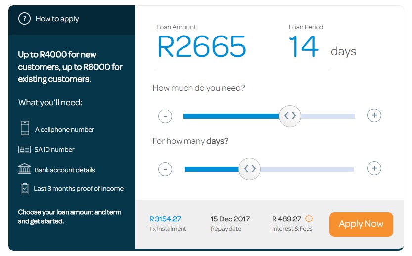
Task: Click the bank building icon
Action: [24, 169]
